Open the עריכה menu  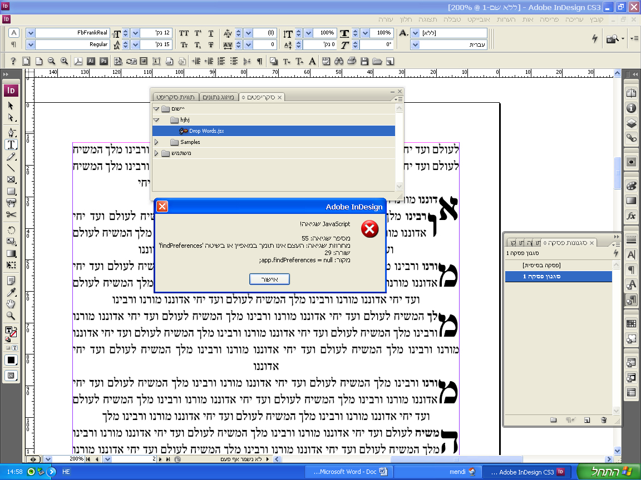(x=574, y=19)
